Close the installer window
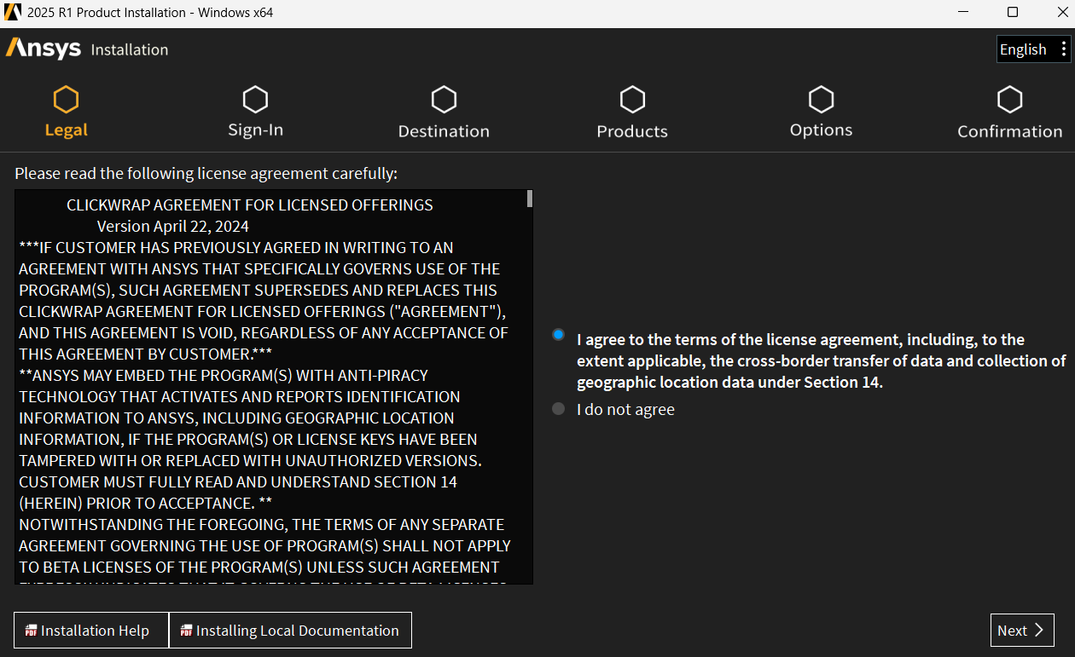The image size is (1075, 657). [1060, 13]
